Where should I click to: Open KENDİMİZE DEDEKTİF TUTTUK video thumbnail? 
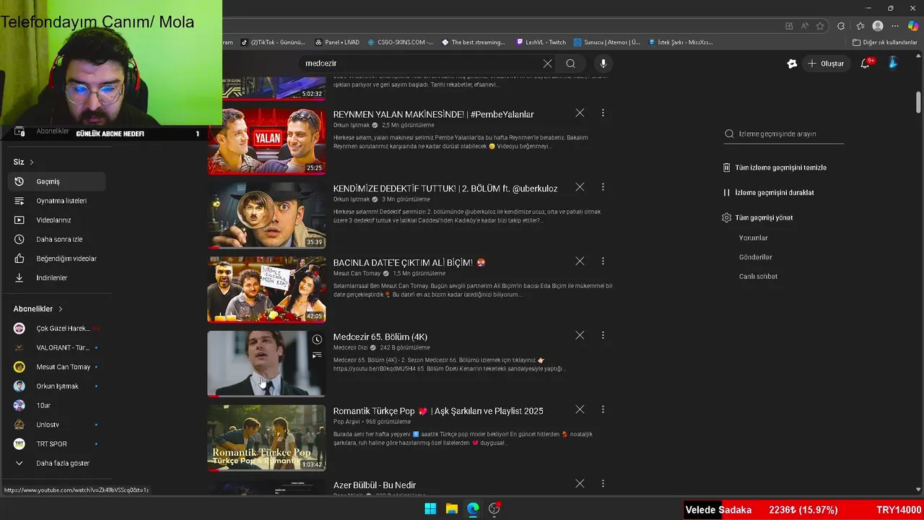[266, 215]
